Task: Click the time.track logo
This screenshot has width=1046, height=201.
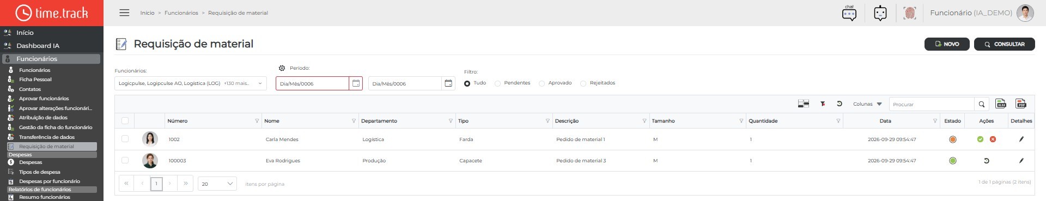Action: click(52, 13)
